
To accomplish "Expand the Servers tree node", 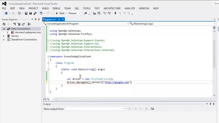I will tap(4, 36).
